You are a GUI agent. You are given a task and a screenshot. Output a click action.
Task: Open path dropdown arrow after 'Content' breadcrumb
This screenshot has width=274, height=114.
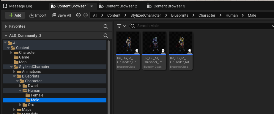point(125,15)
